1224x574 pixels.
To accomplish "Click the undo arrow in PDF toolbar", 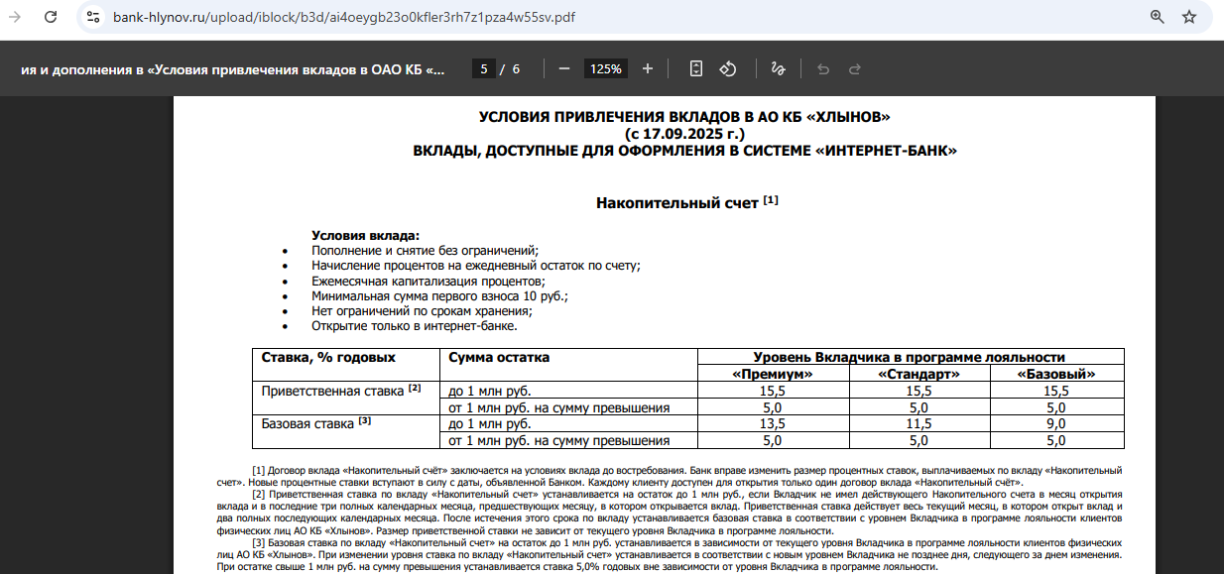I will 822,68.
